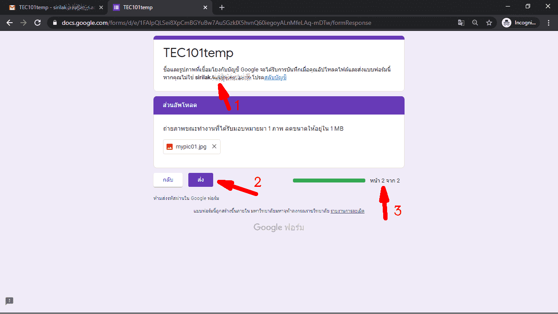Click the purple ส่ง submit button
This screenshot has height=314, width=558.
click(x=201, y=180)
